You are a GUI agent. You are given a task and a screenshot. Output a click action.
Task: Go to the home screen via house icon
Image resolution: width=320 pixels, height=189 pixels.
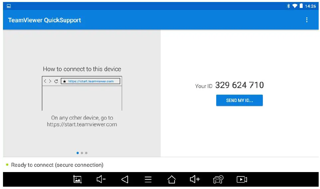point(171,179)
